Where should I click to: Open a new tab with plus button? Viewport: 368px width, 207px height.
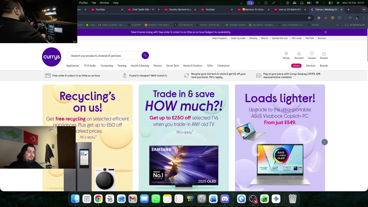[348, 9]
